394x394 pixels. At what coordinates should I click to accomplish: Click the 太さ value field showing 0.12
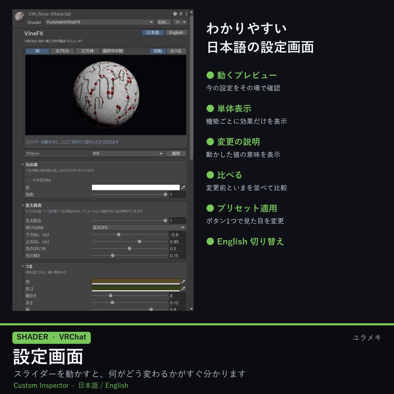(177, 303)
